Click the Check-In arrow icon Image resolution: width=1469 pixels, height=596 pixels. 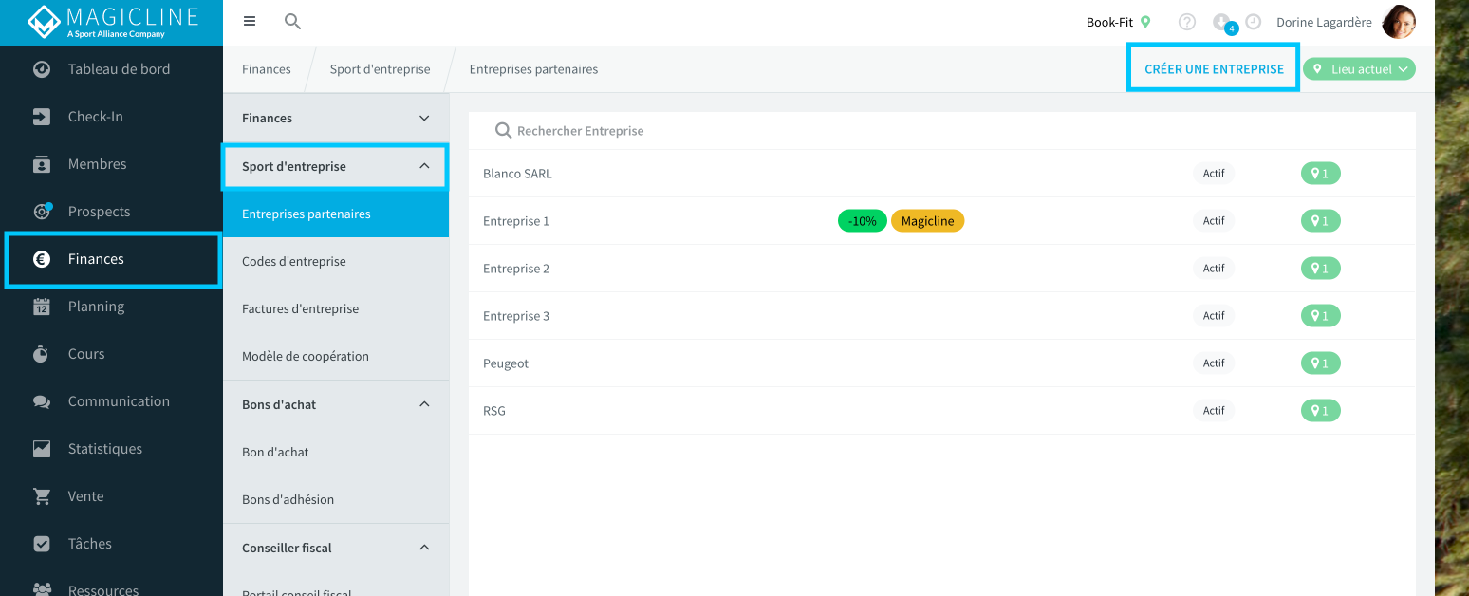click(x=42, y=117)
